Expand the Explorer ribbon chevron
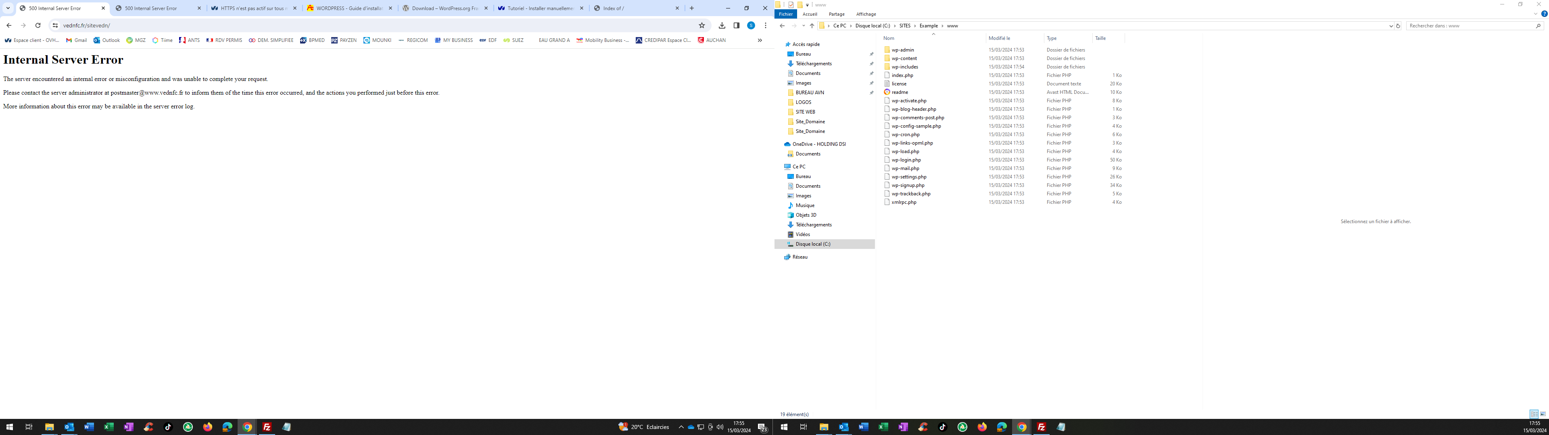Image resolution: width=1549 pixels, height=435 pixels. [1535, 14]
